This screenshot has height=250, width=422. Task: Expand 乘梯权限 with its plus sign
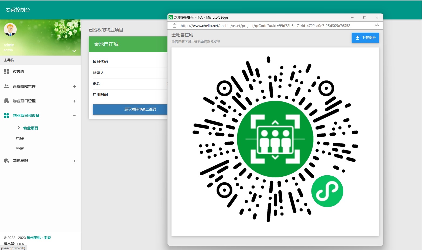click(x=74, y=161)
